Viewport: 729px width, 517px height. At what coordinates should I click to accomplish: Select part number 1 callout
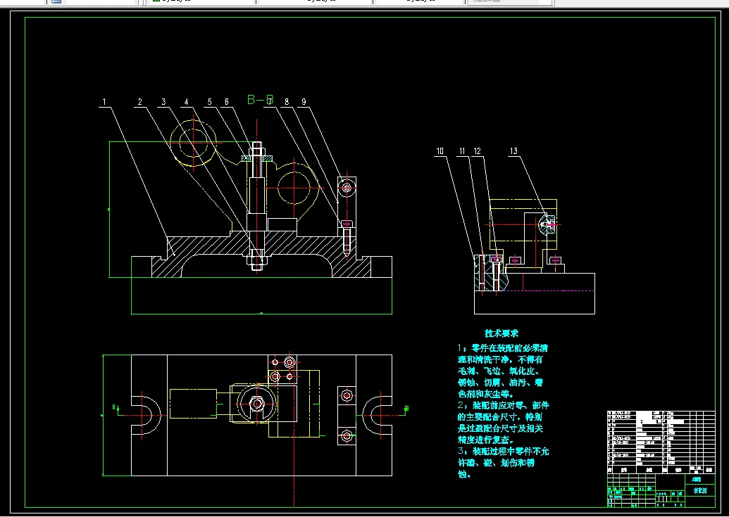[104, 103]
